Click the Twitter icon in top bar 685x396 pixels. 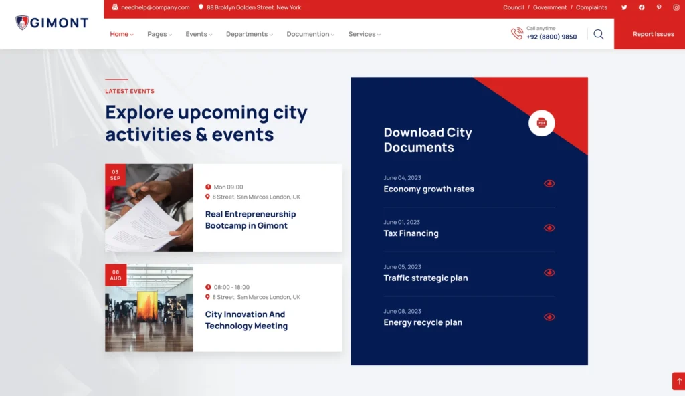[x=624, y=7]
